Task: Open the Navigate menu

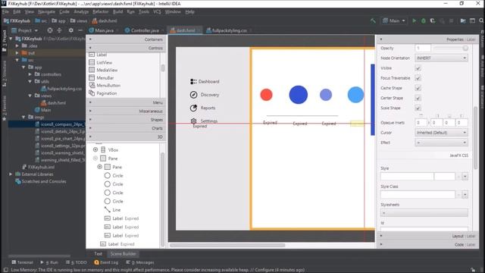Action: [x=46, y=11]
